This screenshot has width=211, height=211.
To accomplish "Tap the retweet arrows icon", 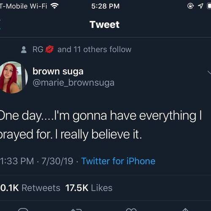I will (76, 210).
